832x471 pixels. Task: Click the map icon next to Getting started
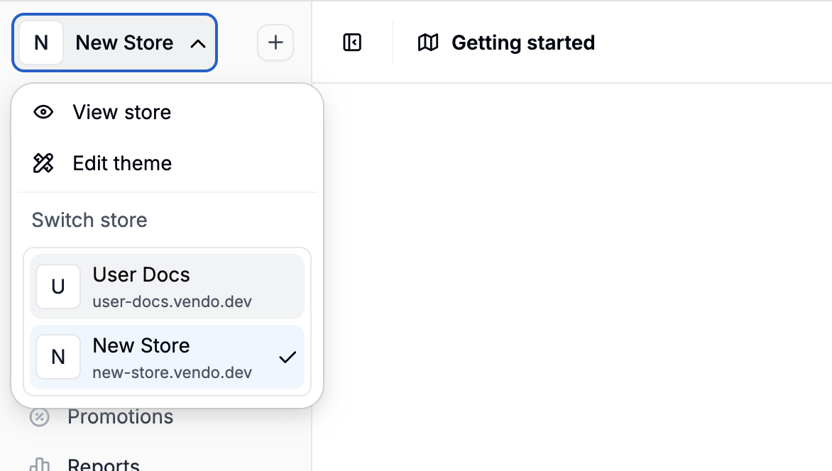point(427,43)
